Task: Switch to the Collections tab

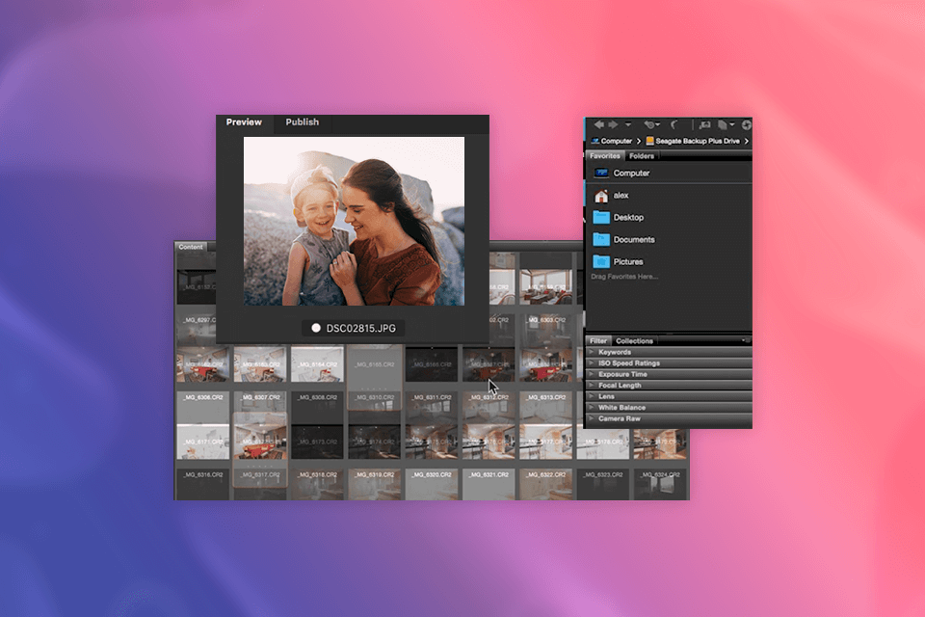Action: [634, 340]
